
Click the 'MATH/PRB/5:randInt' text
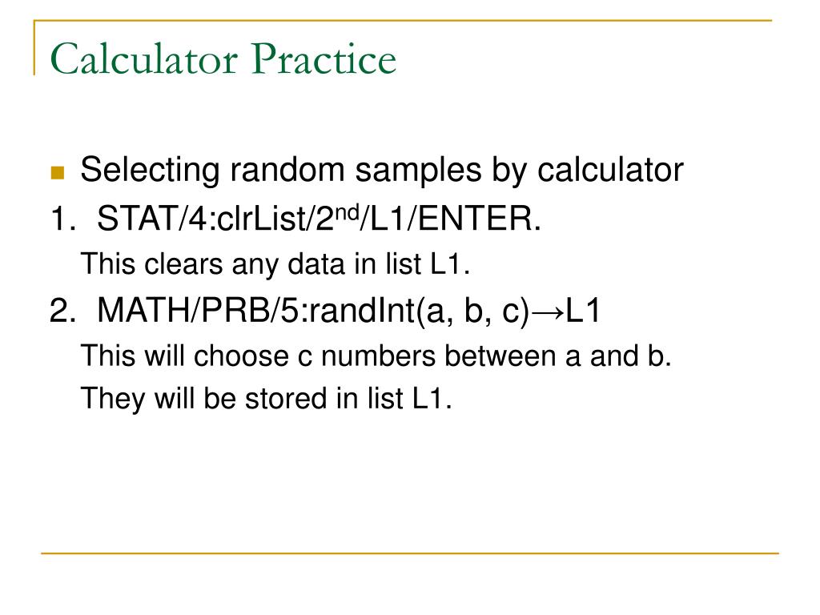257,310
